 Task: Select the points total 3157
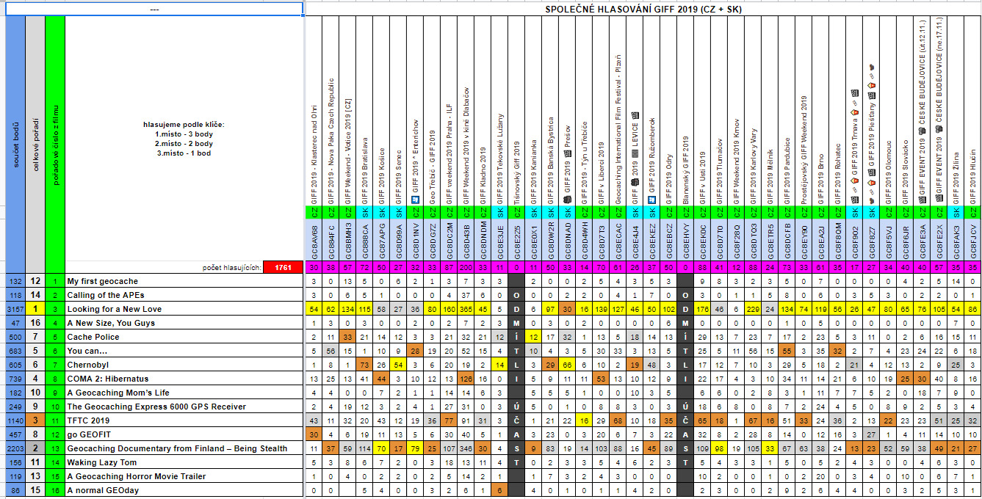[x=15, y=309]
